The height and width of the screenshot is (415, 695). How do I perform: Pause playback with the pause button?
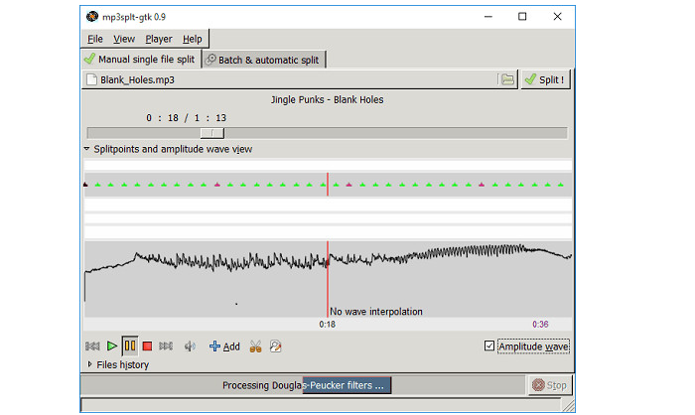click(129, 346)
